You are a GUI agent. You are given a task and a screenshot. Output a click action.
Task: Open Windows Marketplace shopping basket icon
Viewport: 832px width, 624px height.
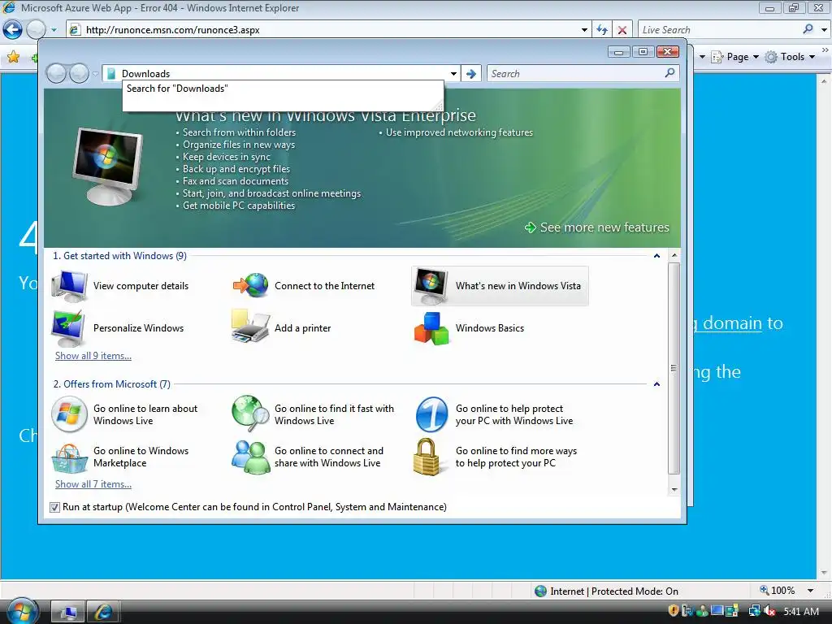point(69,457)
